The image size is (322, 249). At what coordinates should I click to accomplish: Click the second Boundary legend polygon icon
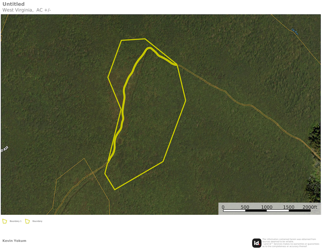(27, 221)
